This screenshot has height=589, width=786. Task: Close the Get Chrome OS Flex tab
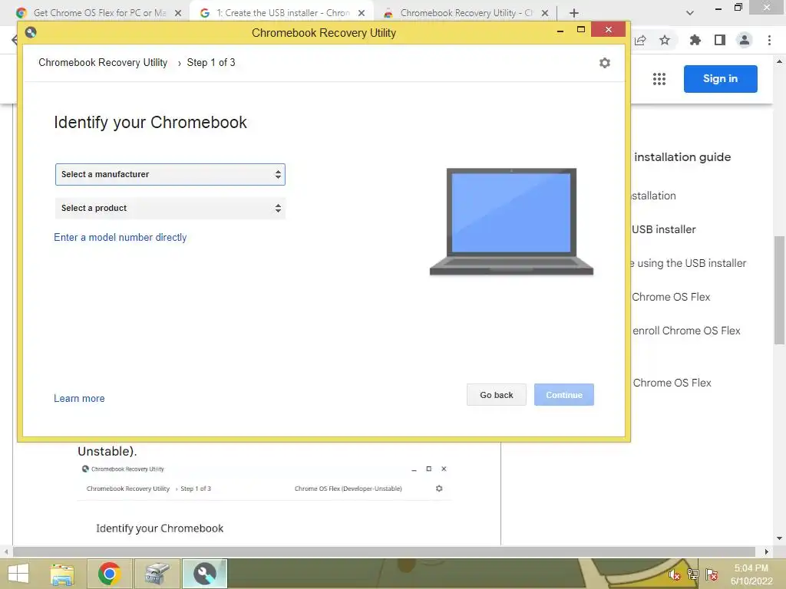coord(178,13)
